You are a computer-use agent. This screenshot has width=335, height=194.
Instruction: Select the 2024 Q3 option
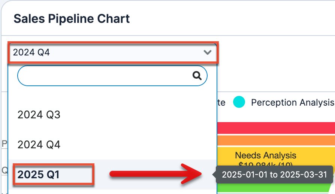(39, 115)
